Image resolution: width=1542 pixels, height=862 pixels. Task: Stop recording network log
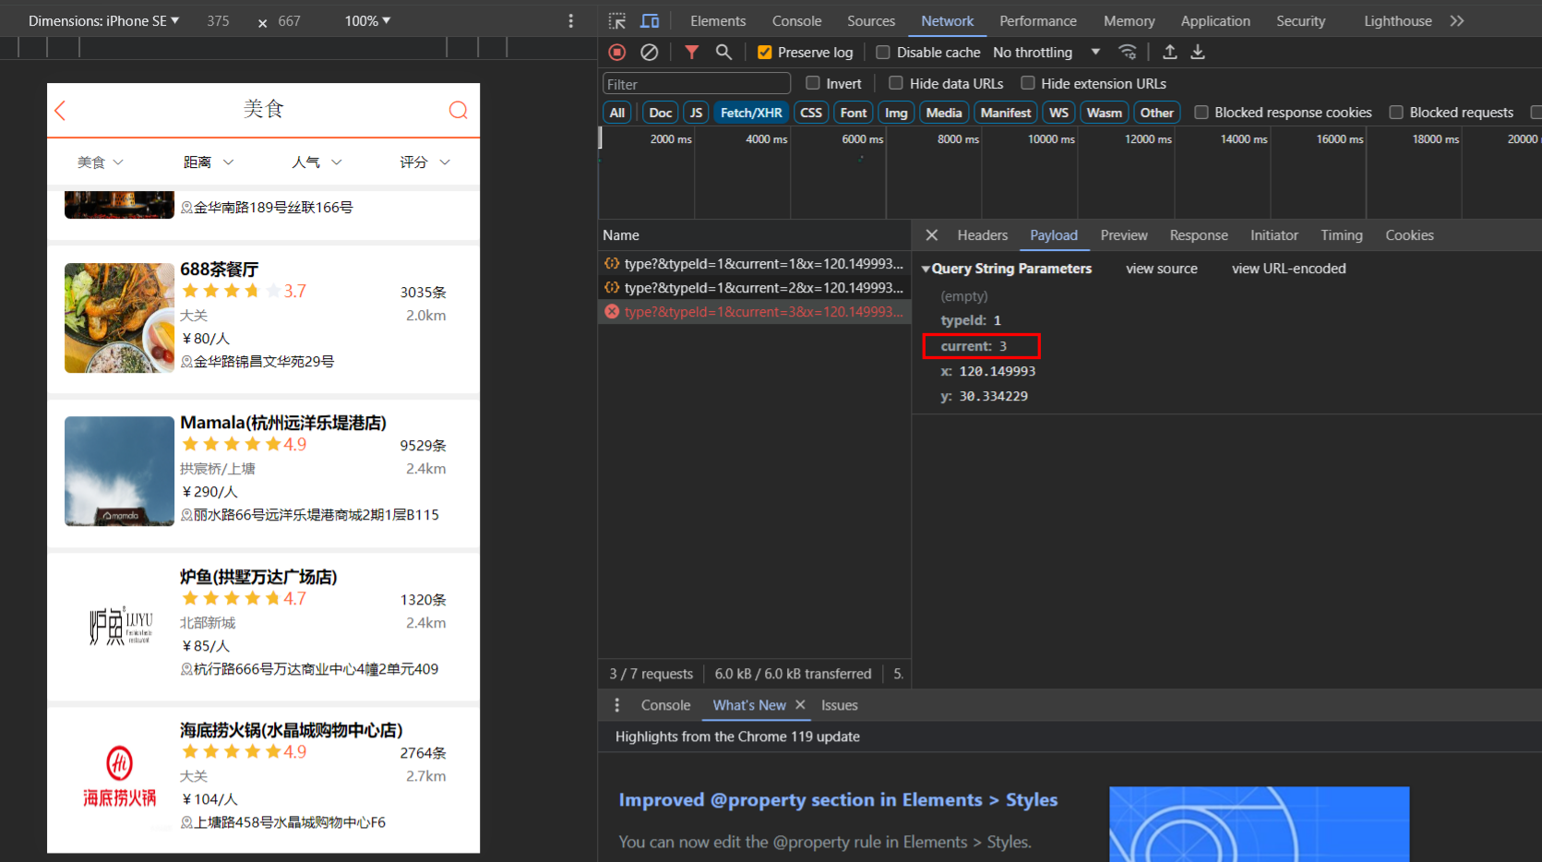pyautogui.click(x=617, y=53)
